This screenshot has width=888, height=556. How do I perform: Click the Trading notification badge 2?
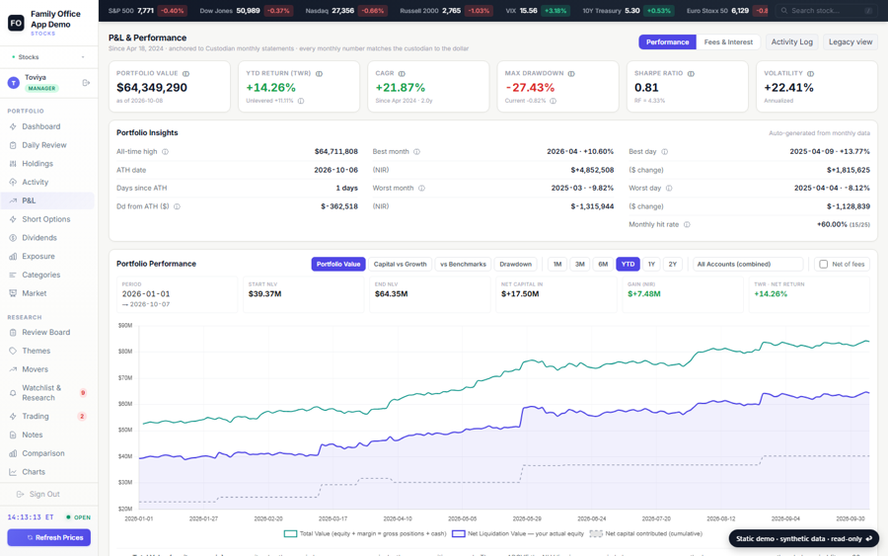(x=82, y=417)
